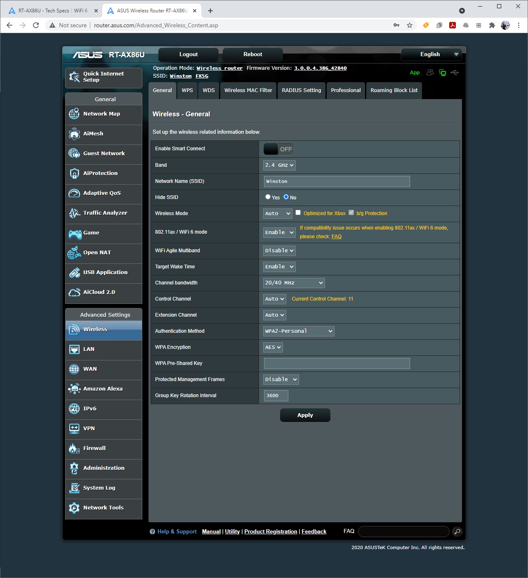528x578 pixels.
Task: Open the Band dropdown
Action: 279,165
